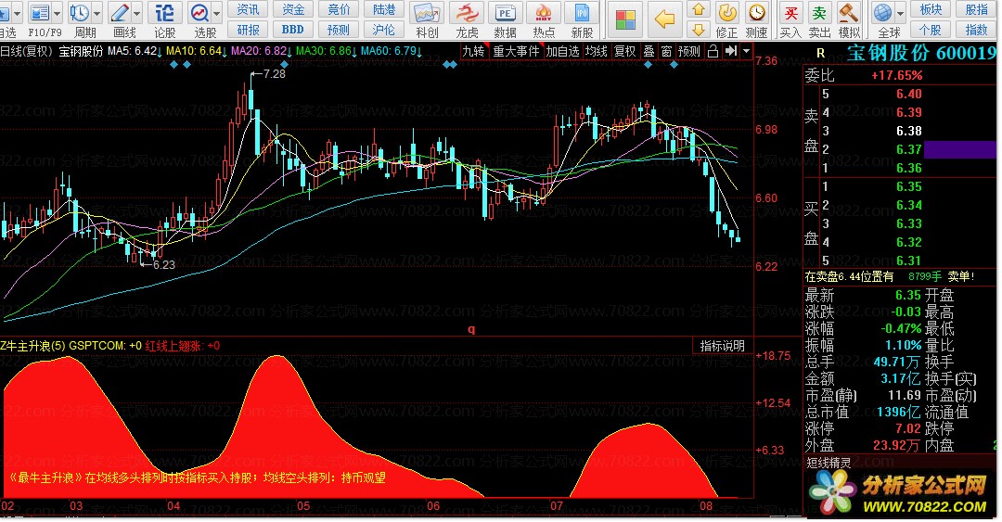1002x522 pixels.
Task: Click the 周期 clock period icon
Action: pos(80,13)
